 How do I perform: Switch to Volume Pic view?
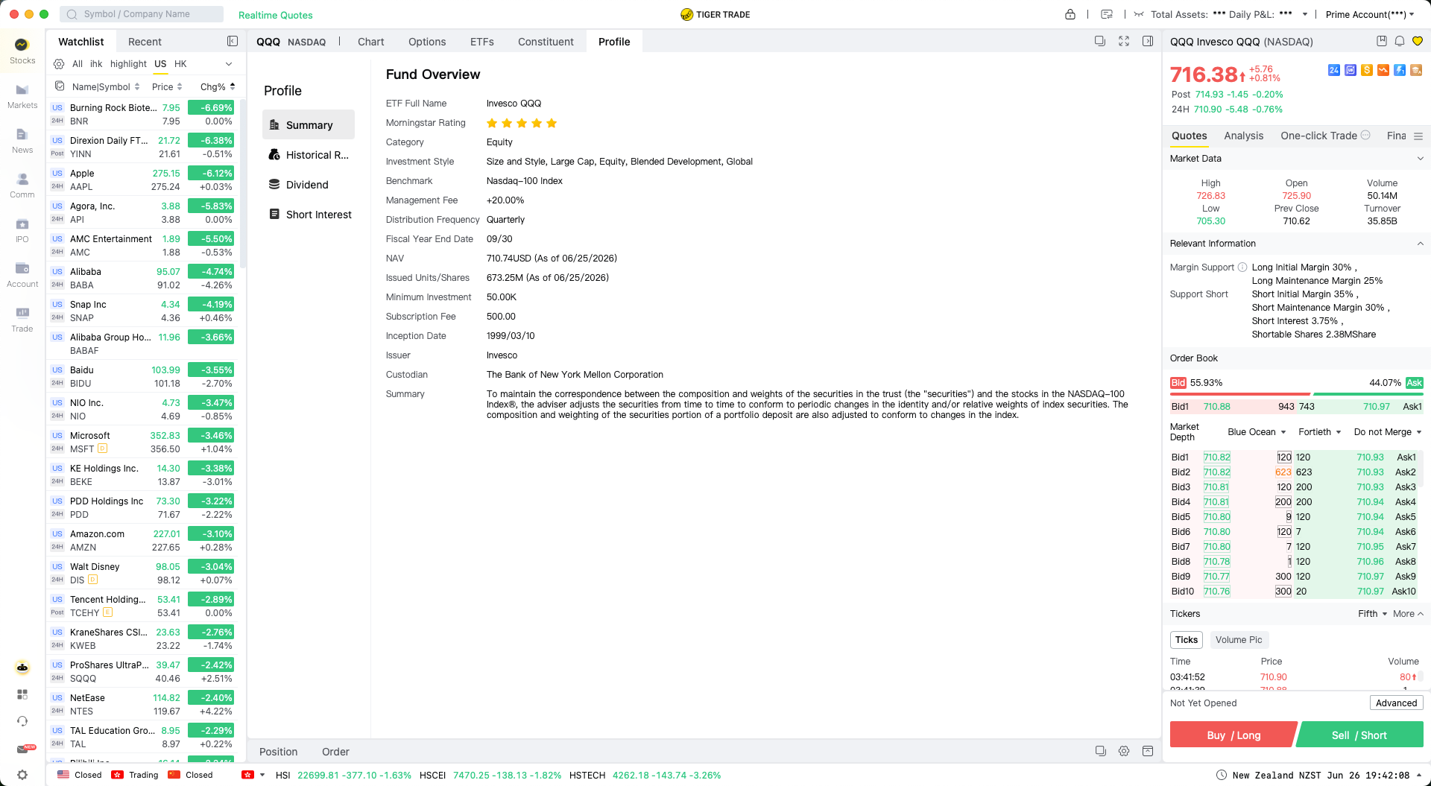click(1239, 640)
